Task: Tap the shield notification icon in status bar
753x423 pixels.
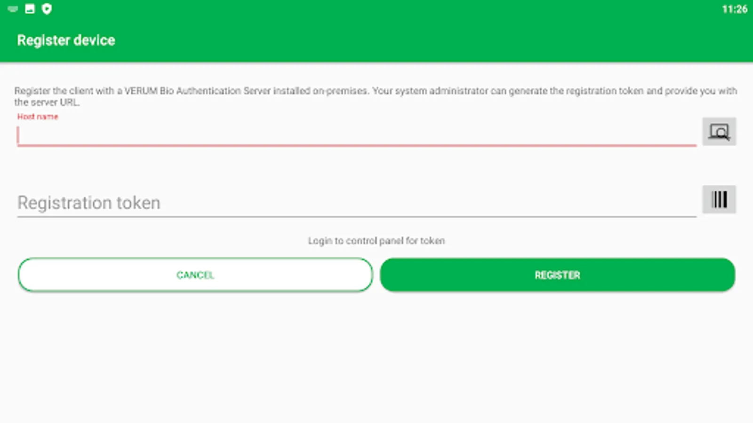Action: [x=47, y=9]
